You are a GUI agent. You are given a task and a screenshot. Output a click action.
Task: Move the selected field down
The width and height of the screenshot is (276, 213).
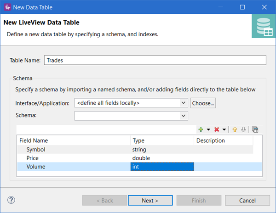pos(243,129)
